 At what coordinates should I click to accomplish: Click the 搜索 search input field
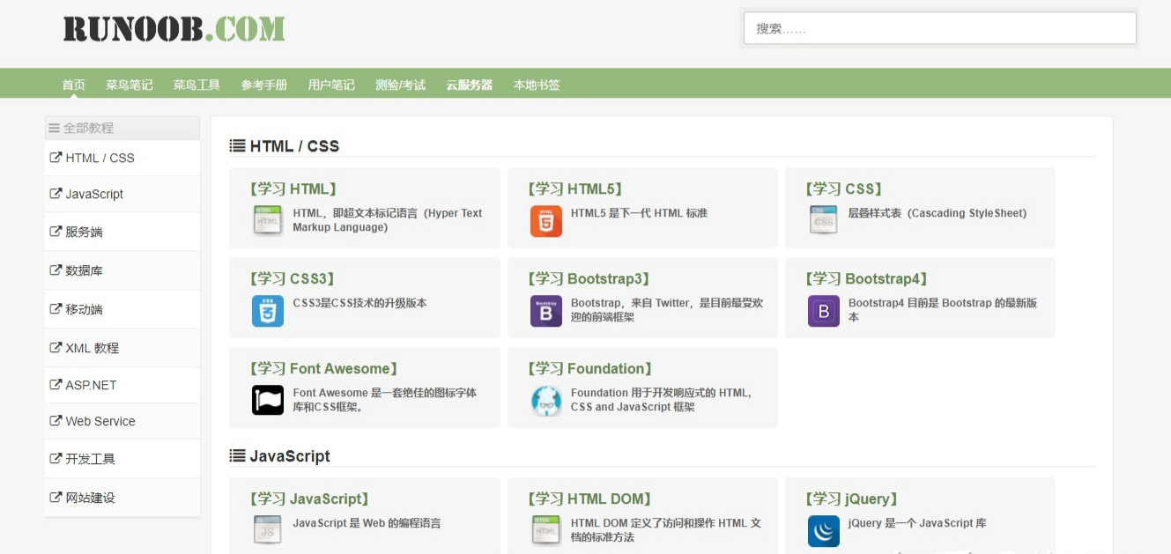tap(939, 28)
